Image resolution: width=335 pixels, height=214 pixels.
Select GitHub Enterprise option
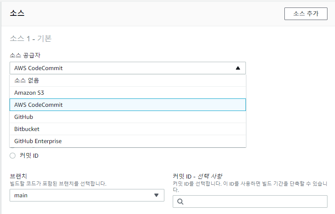point(128,141)
